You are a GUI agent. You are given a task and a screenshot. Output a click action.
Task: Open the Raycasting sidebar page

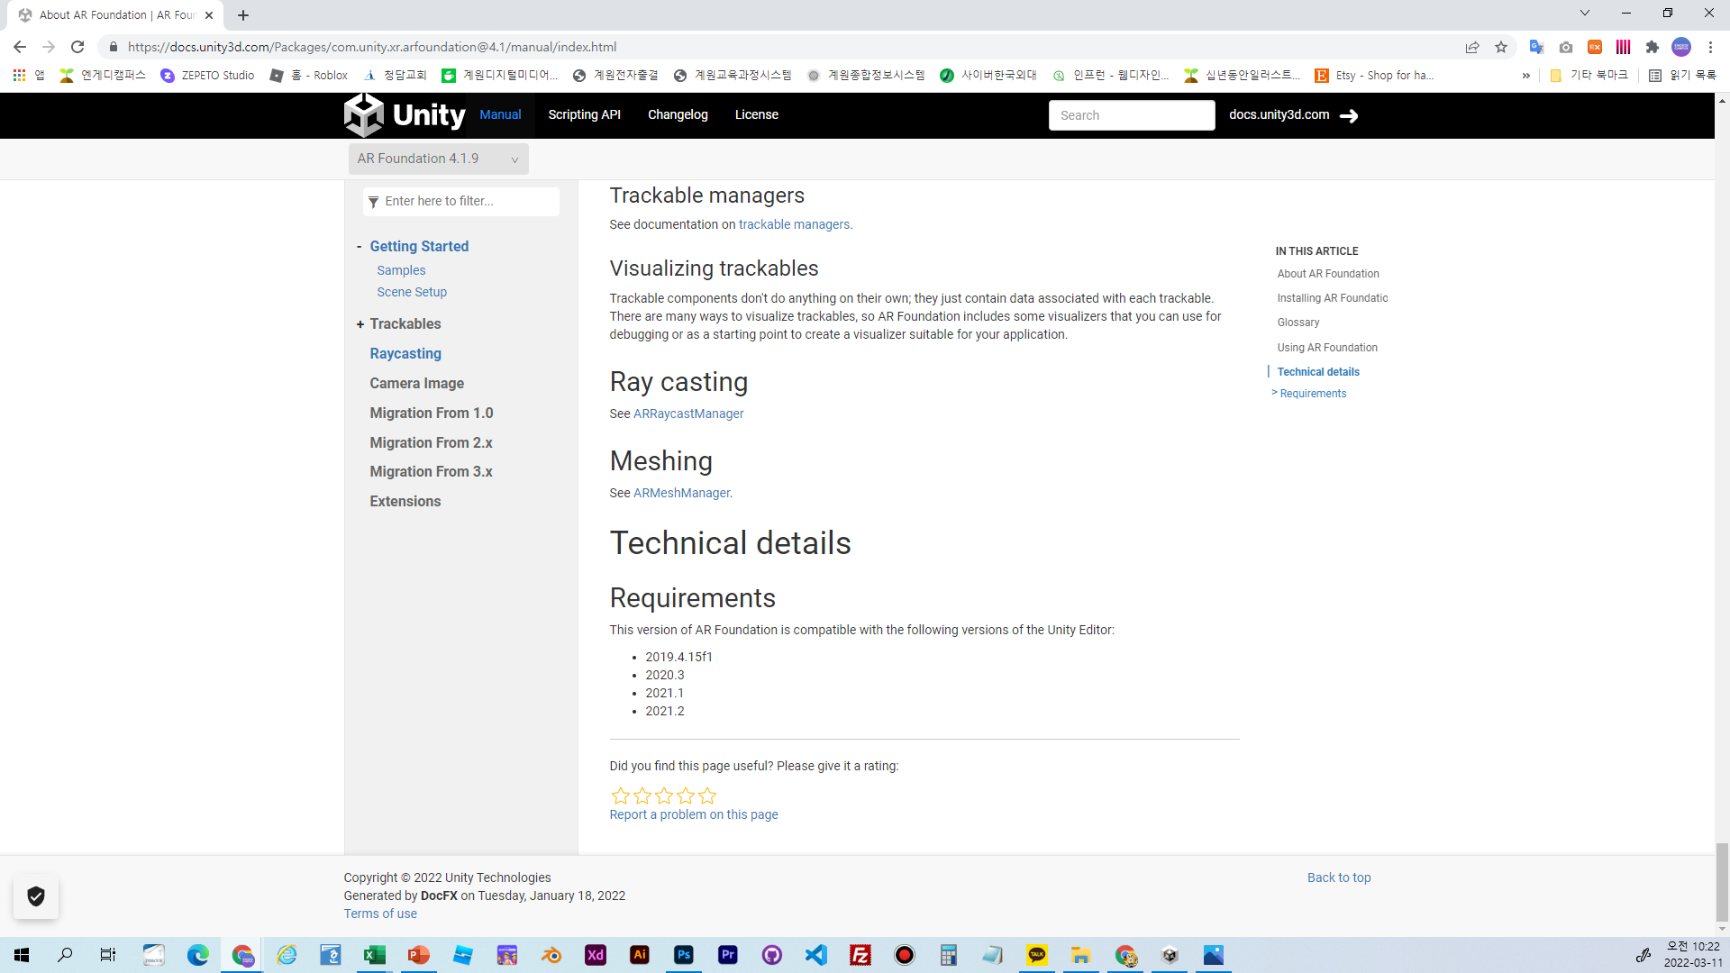(x=405, y=354)
